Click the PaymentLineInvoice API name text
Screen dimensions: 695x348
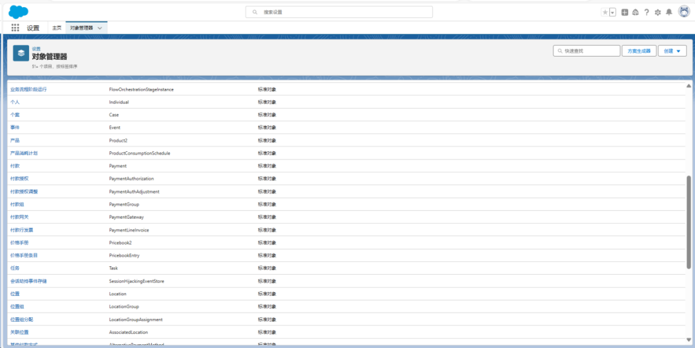[129, 230]
